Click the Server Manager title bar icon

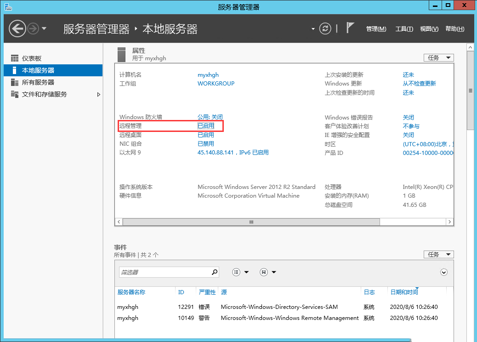coord(8,7)
